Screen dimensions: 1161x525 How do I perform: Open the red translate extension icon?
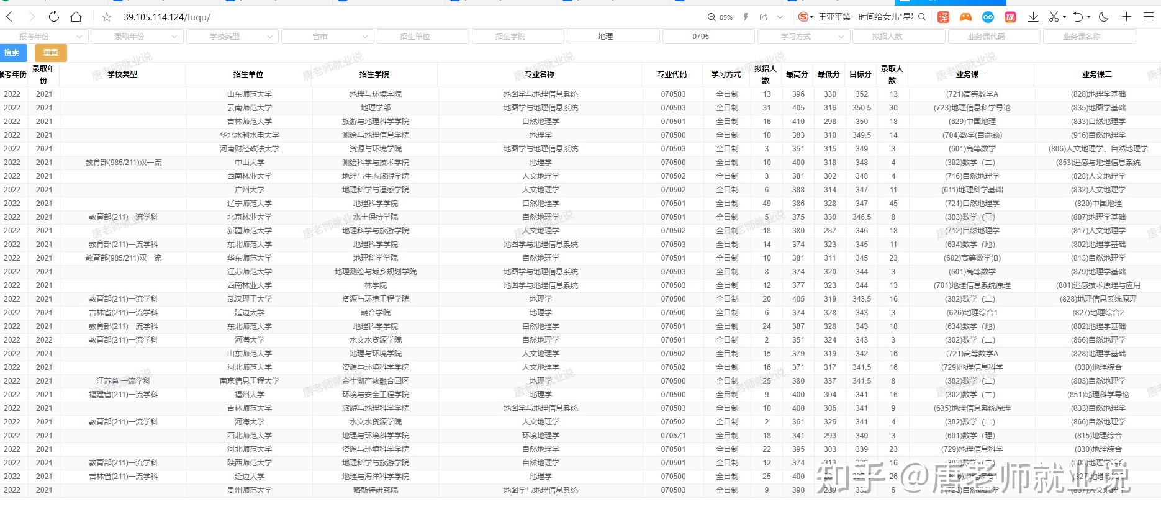click(x=943, y=17)
